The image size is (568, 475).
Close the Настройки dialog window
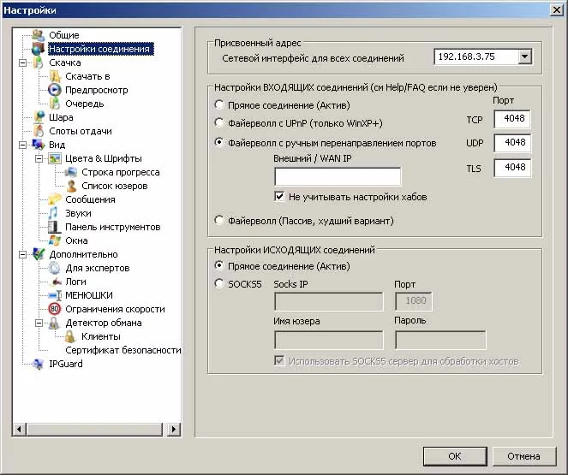(x=556, y=9)
